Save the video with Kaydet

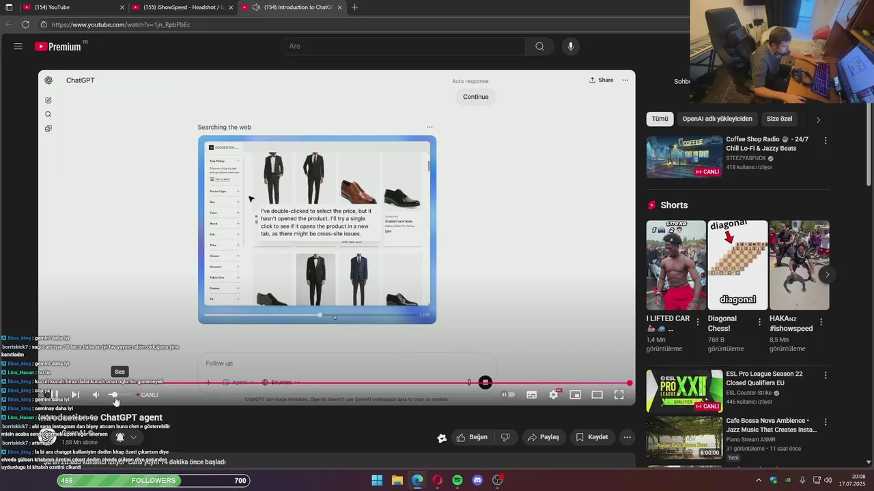point(591,437)
